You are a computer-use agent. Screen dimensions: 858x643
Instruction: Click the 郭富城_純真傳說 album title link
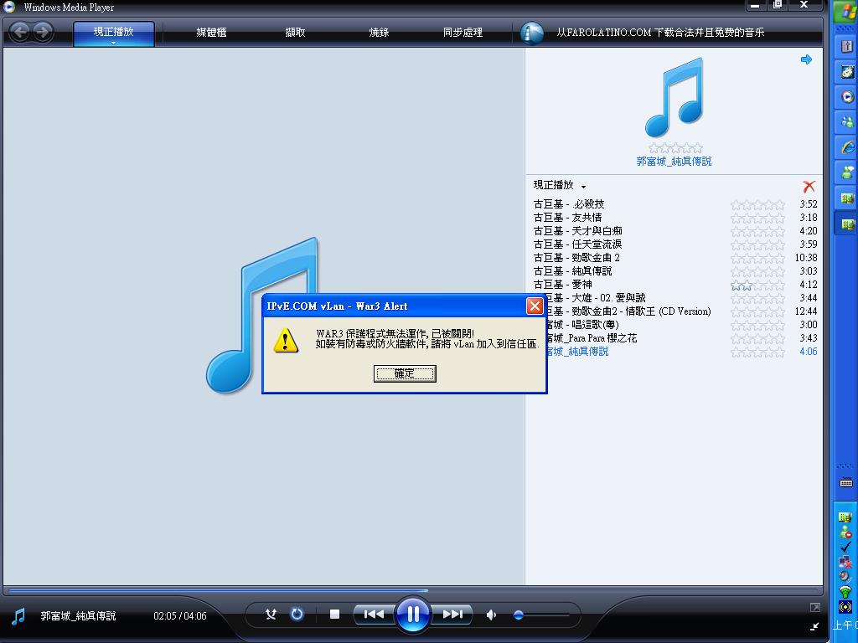click(x=675, y=162)
